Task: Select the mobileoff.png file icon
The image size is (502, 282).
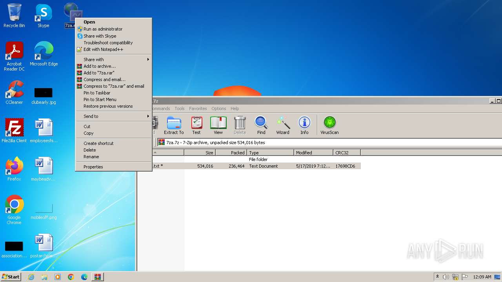Action: (44, 211)
